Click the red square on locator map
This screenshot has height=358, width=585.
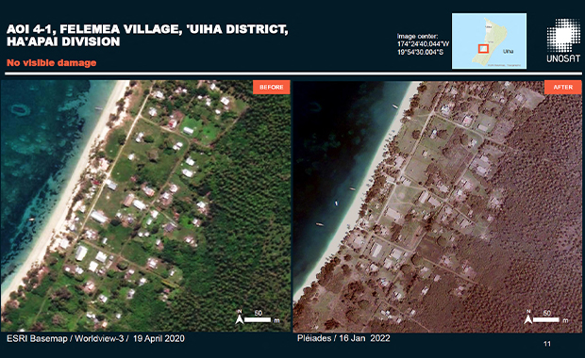click(483, 49)
